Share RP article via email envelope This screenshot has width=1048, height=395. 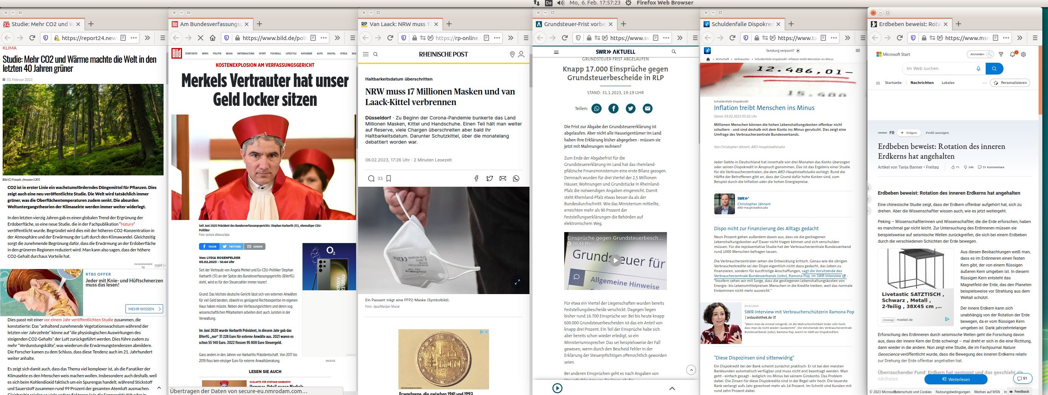pyautogui.click(x=503, y=178)
